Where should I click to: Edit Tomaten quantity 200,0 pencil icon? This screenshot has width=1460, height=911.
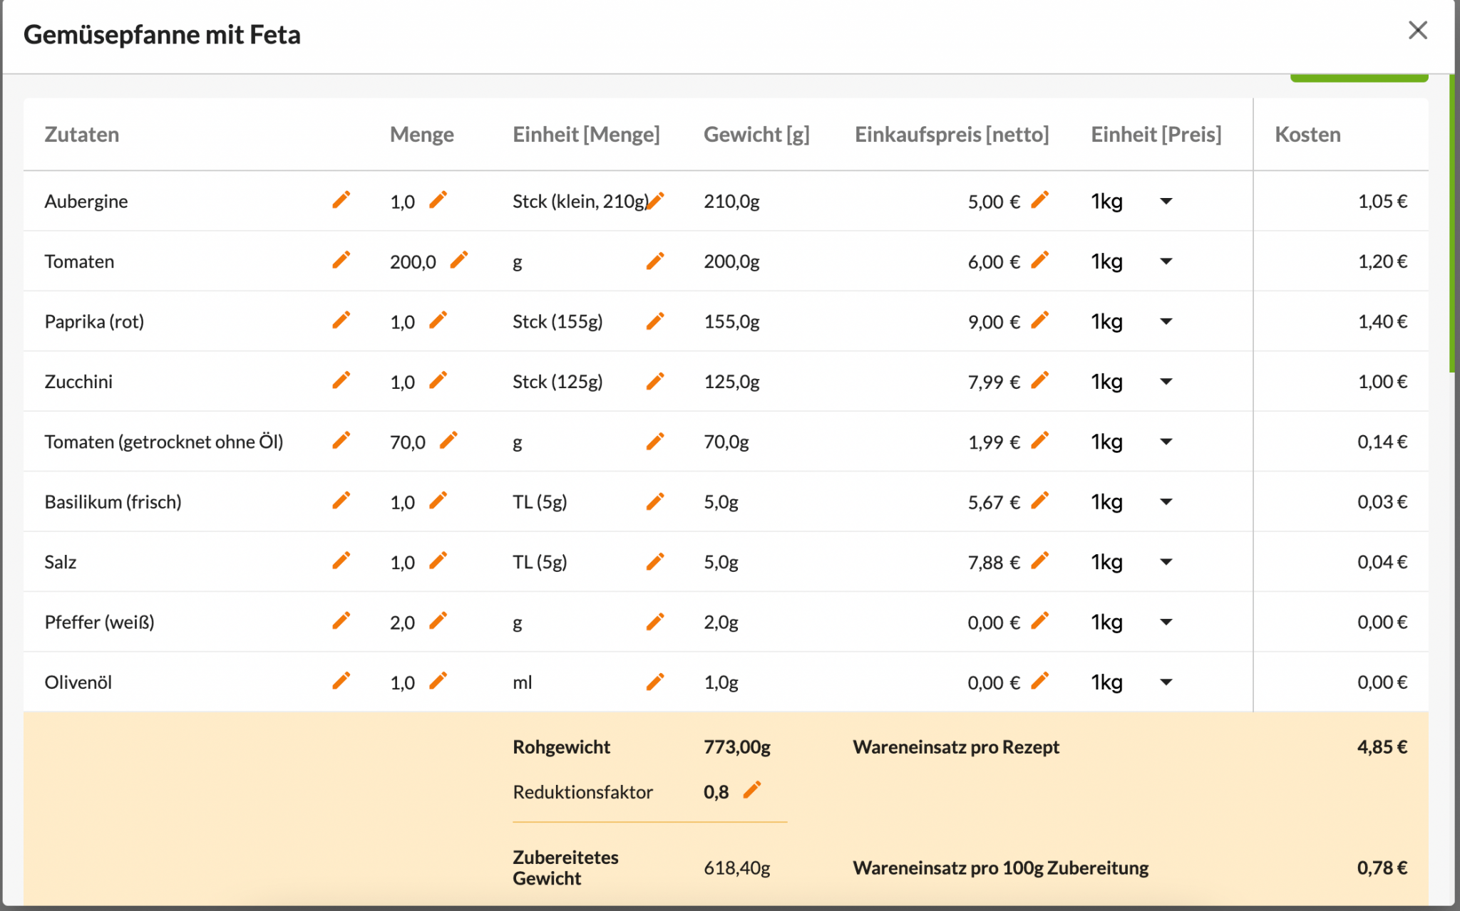(x=459, y=261)
